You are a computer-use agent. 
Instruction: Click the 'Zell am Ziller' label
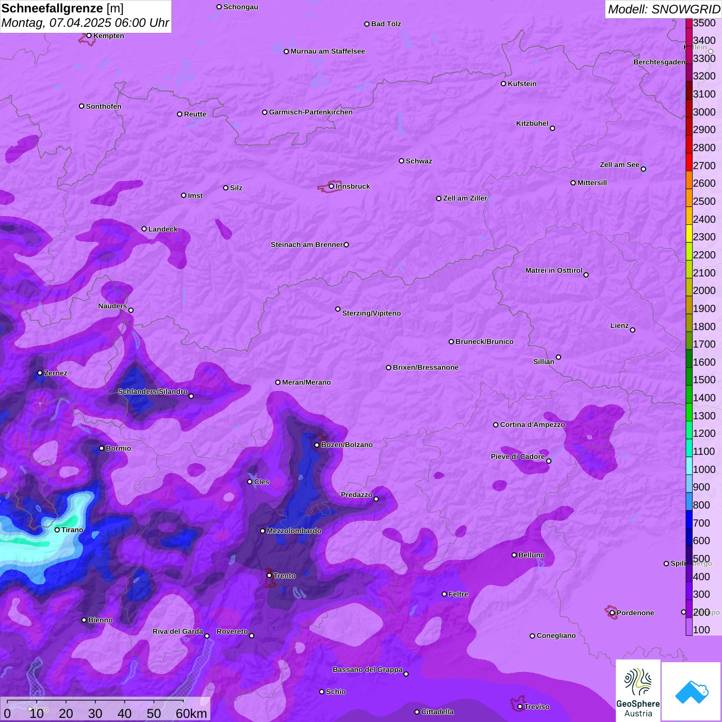pos(465,198)
